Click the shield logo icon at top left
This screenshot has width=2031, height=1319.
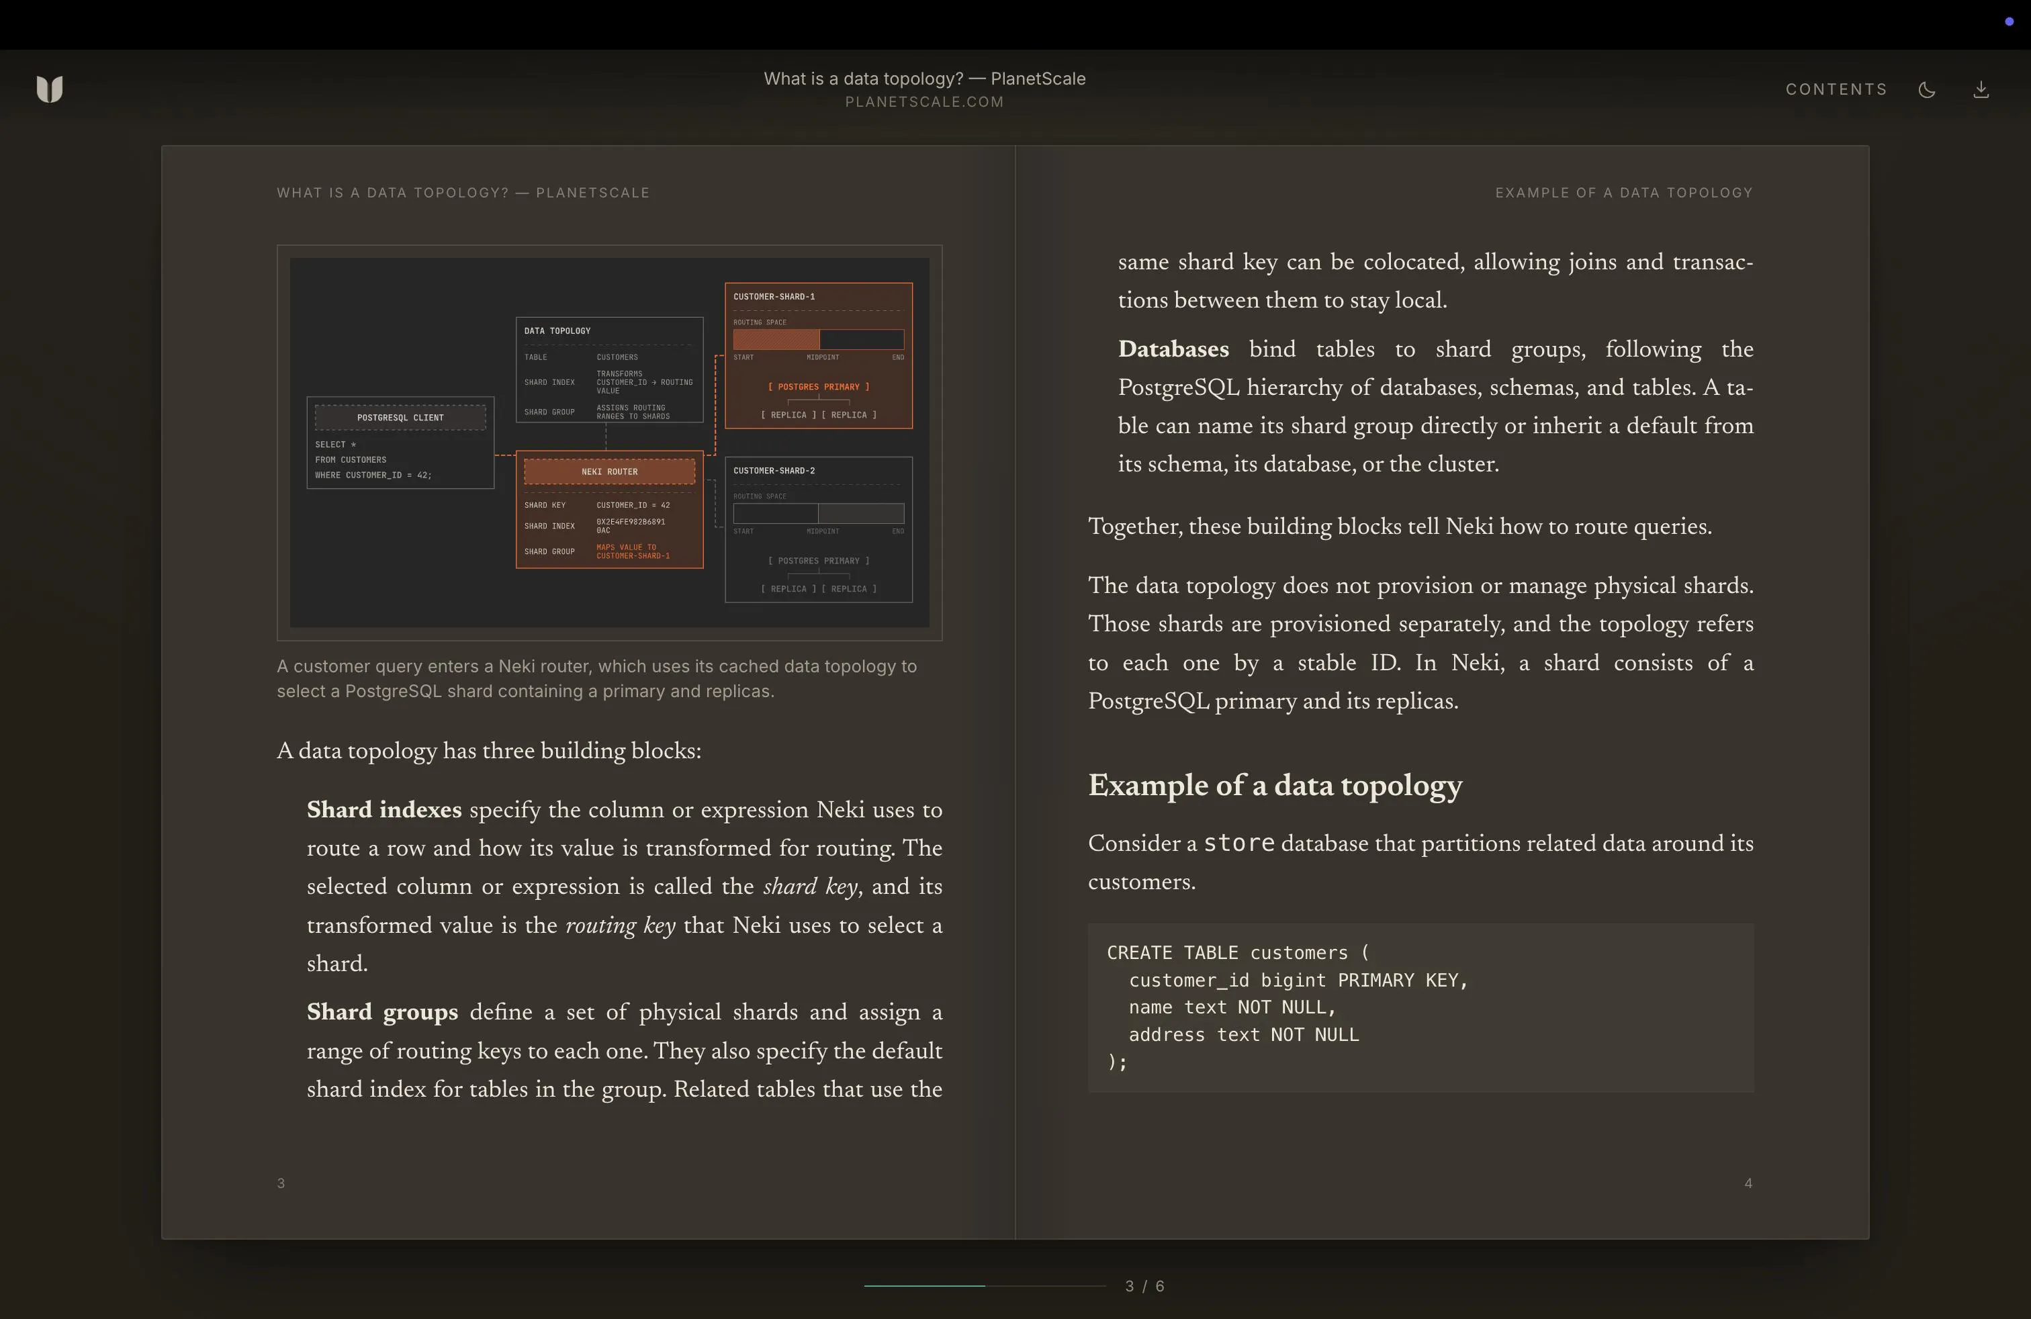(x=50, y=89)
